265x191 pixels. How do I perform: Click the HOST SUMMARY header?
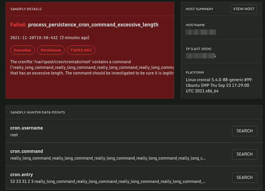pyautogui.click(x=199, y=9)
